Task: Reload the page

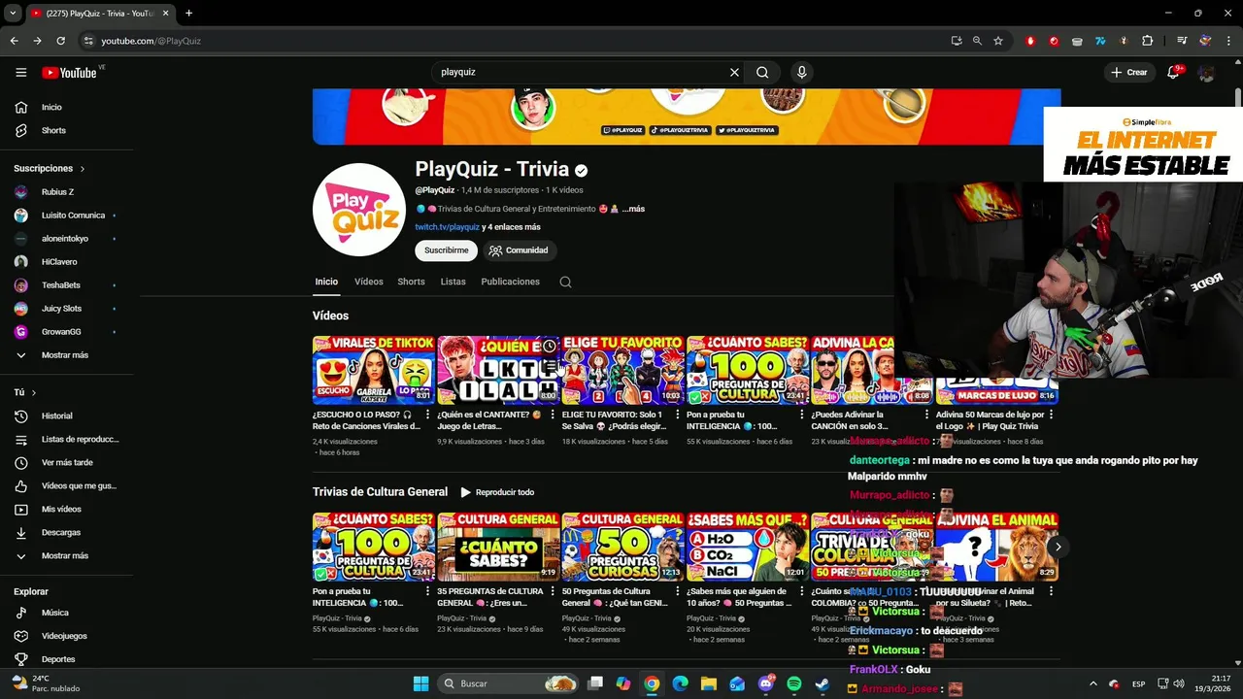Action: point(60,41)
